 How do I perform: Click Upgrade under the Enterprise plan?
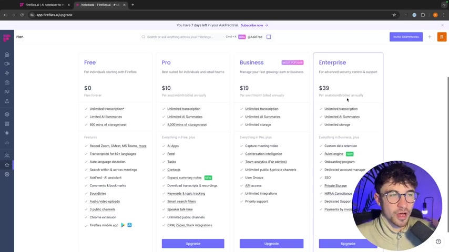coord(348,244)
